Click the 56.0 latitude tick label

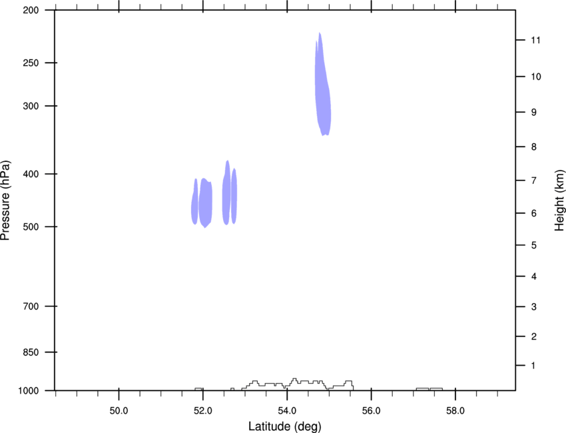click(x=371, y=411)
